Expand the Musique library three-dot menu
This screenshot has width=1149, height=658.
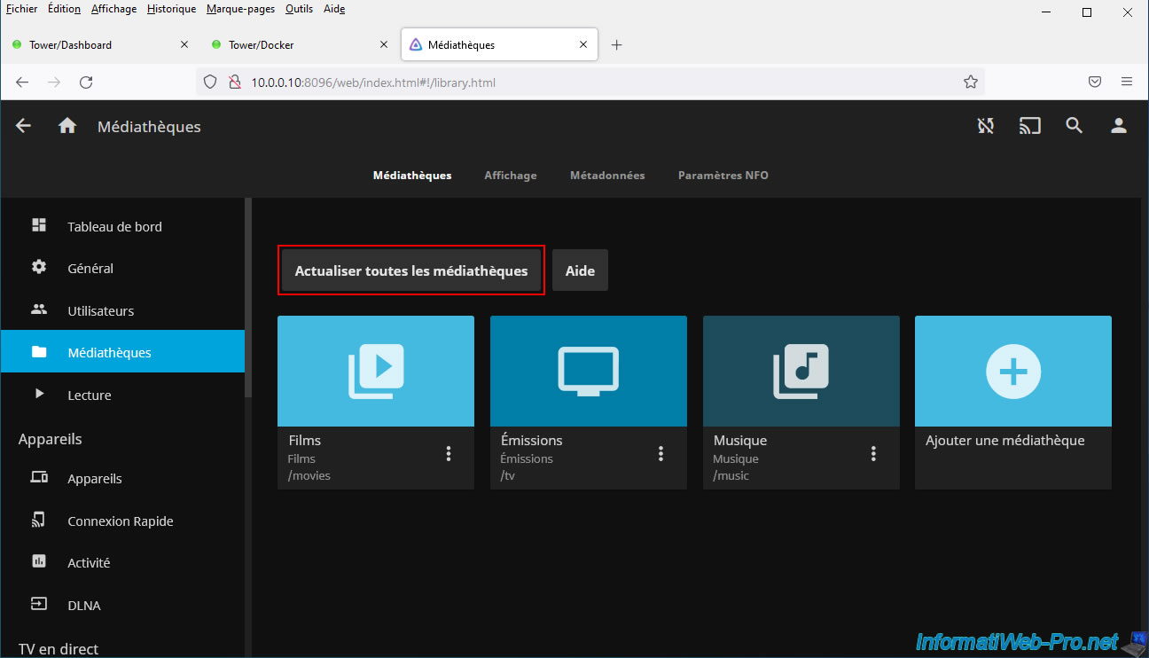tap(873, 454)
